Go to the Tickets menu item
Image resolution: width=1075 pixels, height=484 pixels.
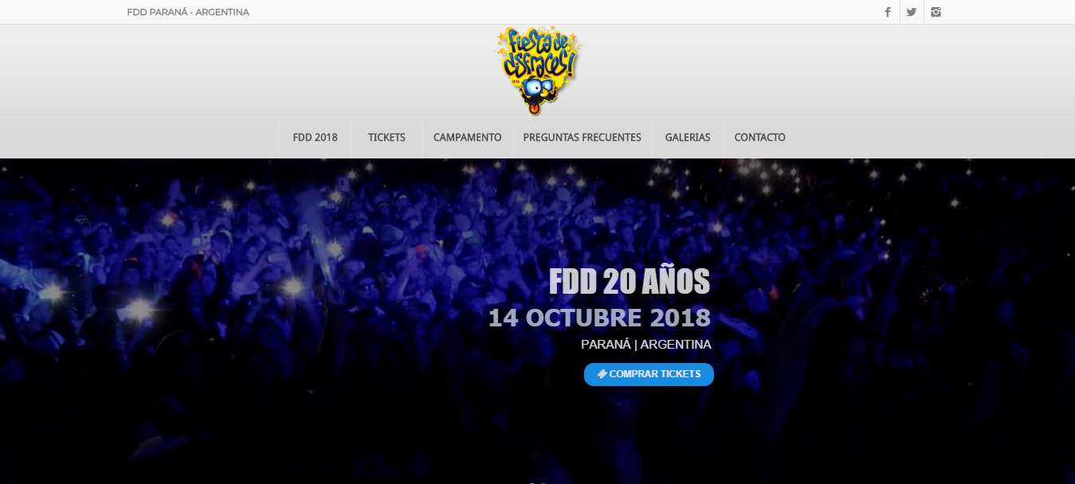386,138
